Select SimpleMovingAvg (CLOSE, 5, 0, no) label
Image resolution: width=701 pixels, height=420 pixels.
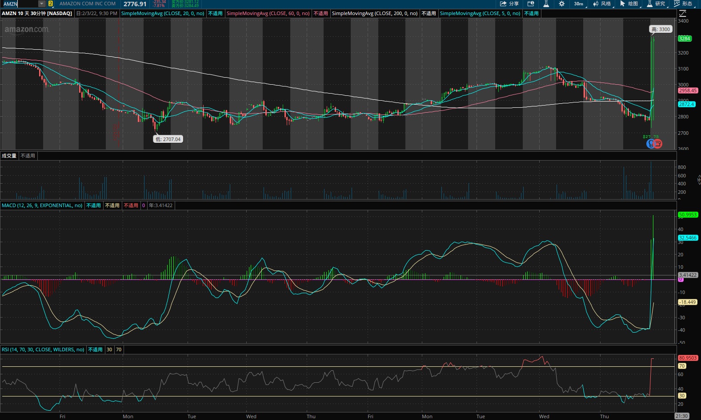(x=480, y=13)
